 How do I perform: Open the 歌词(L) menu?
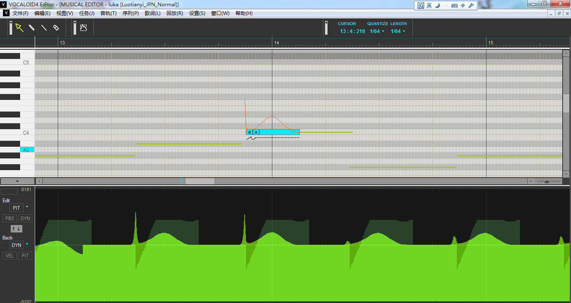153,13
